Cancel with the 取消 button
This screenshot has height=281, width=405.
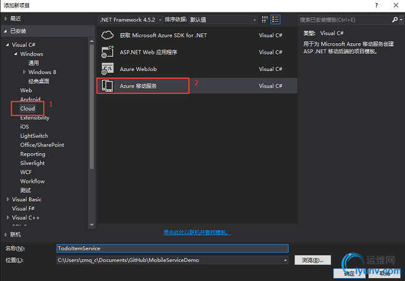(385, 273)
